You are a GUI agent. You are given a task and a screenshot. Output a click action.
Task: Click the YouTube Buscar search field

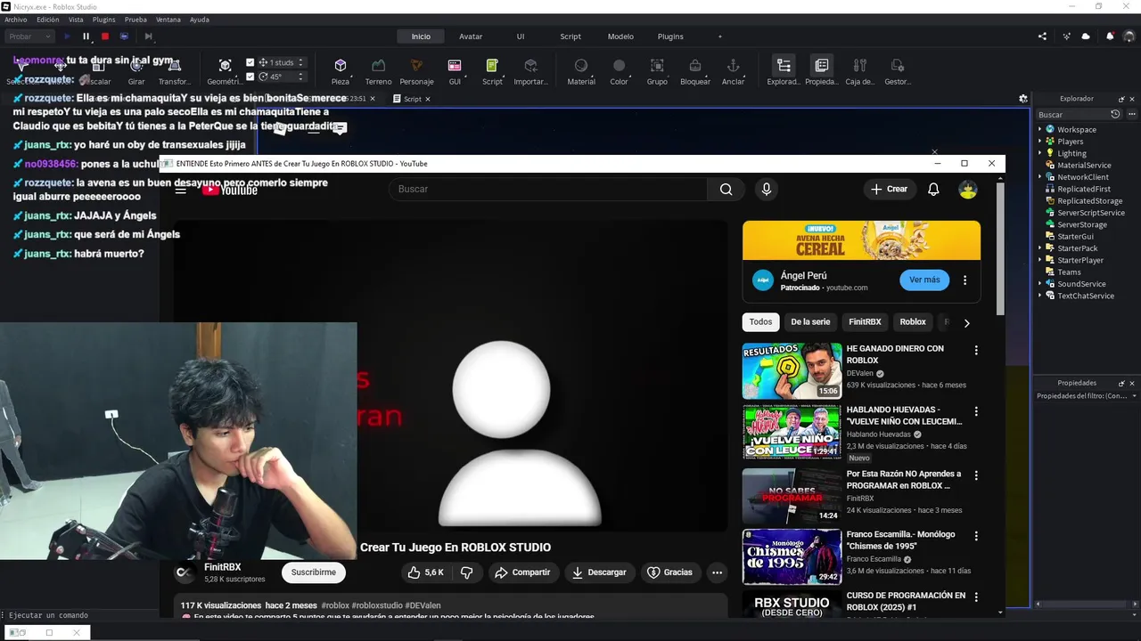point(547,189)
